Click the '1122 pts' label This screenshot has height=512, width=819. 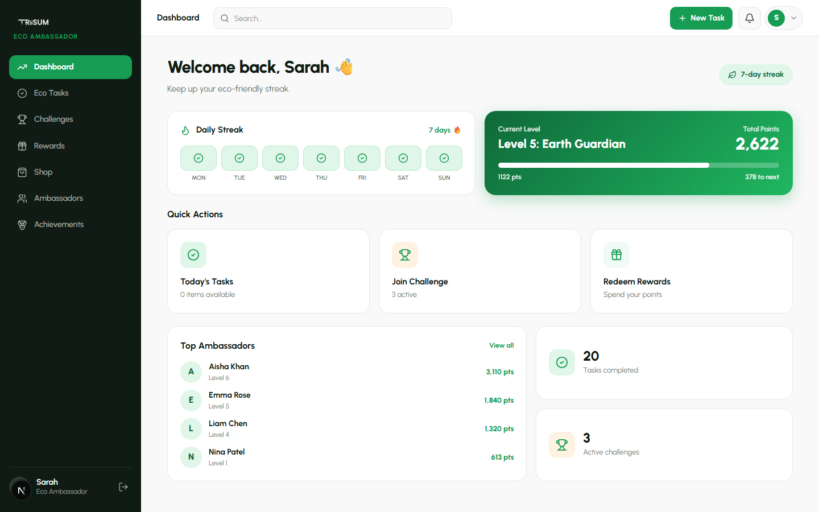(510, 177)
